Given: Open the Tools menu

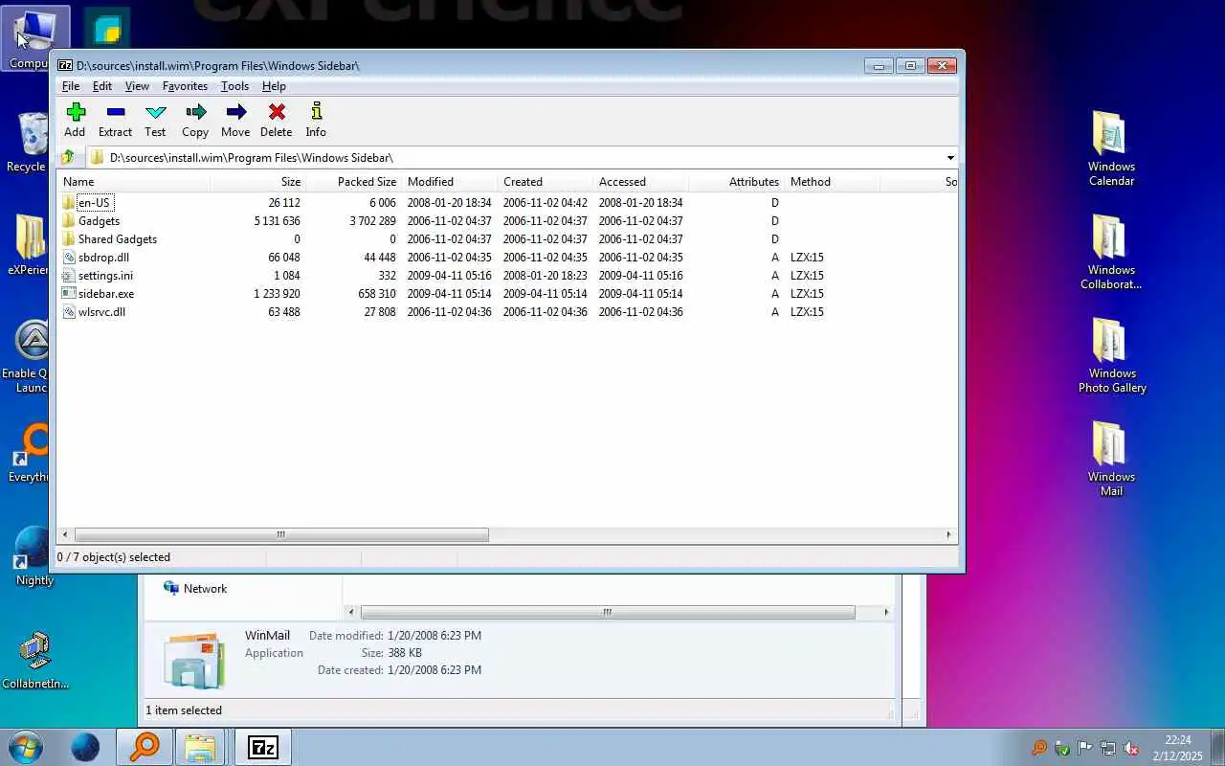Looking at the screenshot, I should (234, 86).
